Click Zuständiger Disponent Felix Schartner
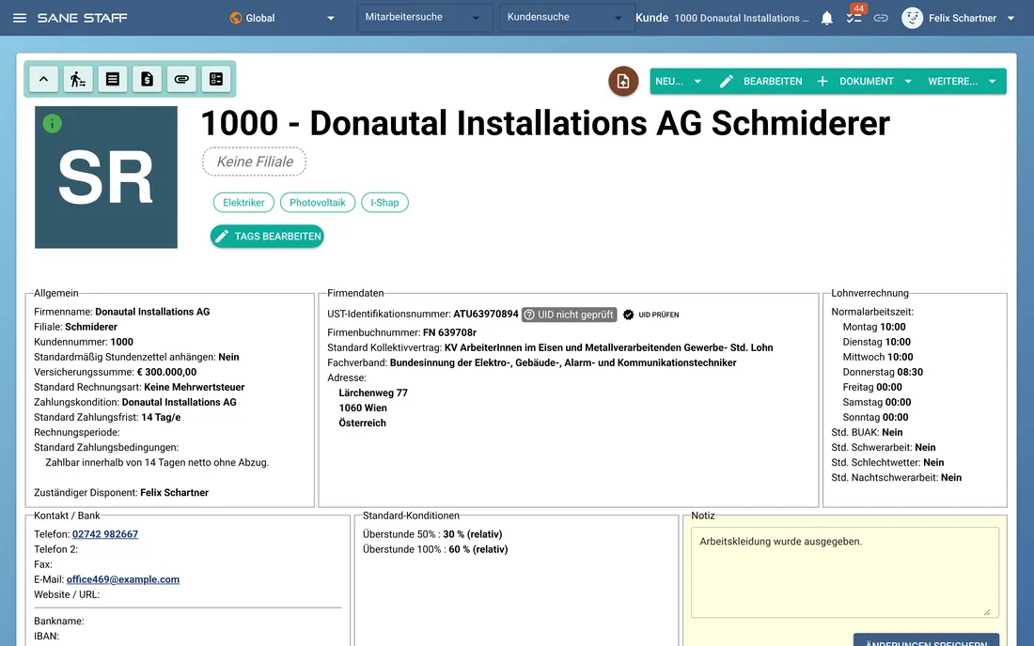 click(121, 493)
